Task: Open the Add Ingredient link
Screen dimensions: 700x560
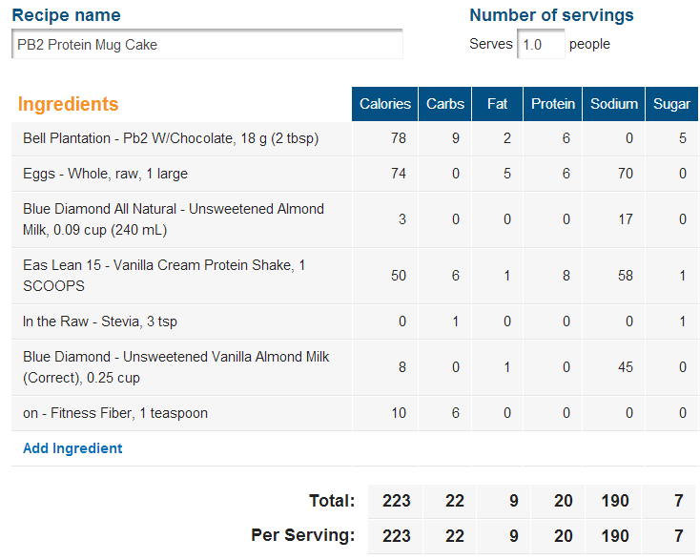Action: [72, 448]
